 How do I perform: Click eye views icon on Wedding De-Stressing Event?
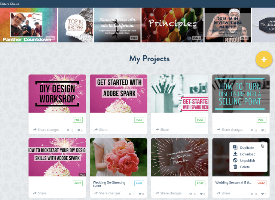pyautogui.click(x=130, y=194)
